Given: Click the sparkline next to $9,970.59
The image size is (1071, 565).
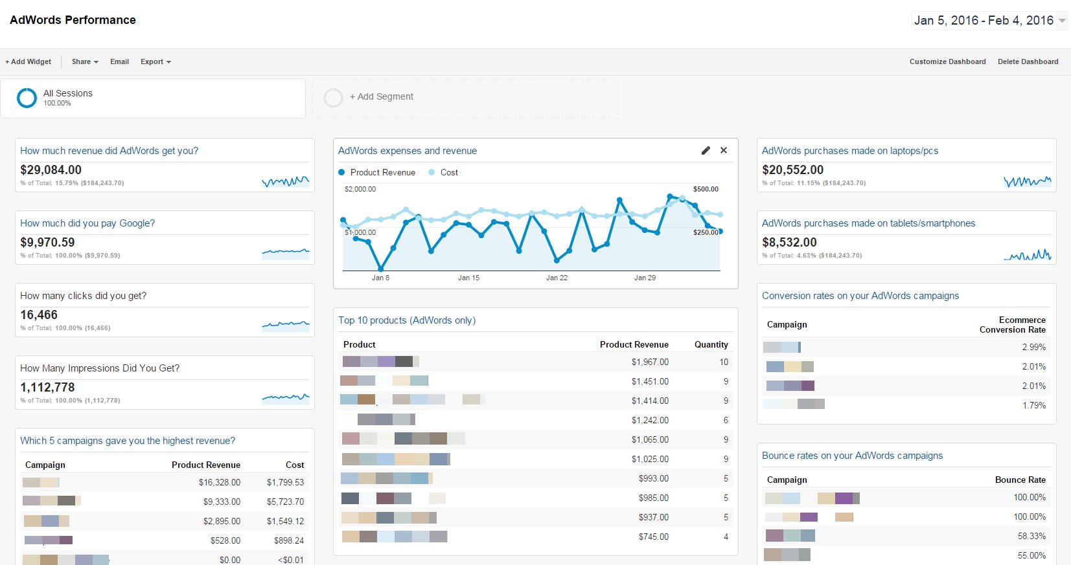Looking at the screenshot, I should [x=286, y=253].
